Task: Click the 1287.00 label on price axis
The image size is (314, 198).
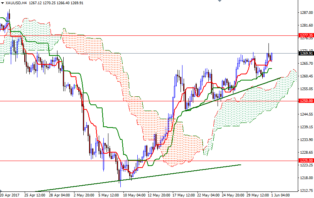Action: pos(306,13)
